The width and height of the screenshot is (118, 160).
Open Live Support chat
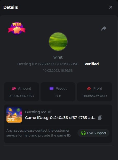click(93, 133)
